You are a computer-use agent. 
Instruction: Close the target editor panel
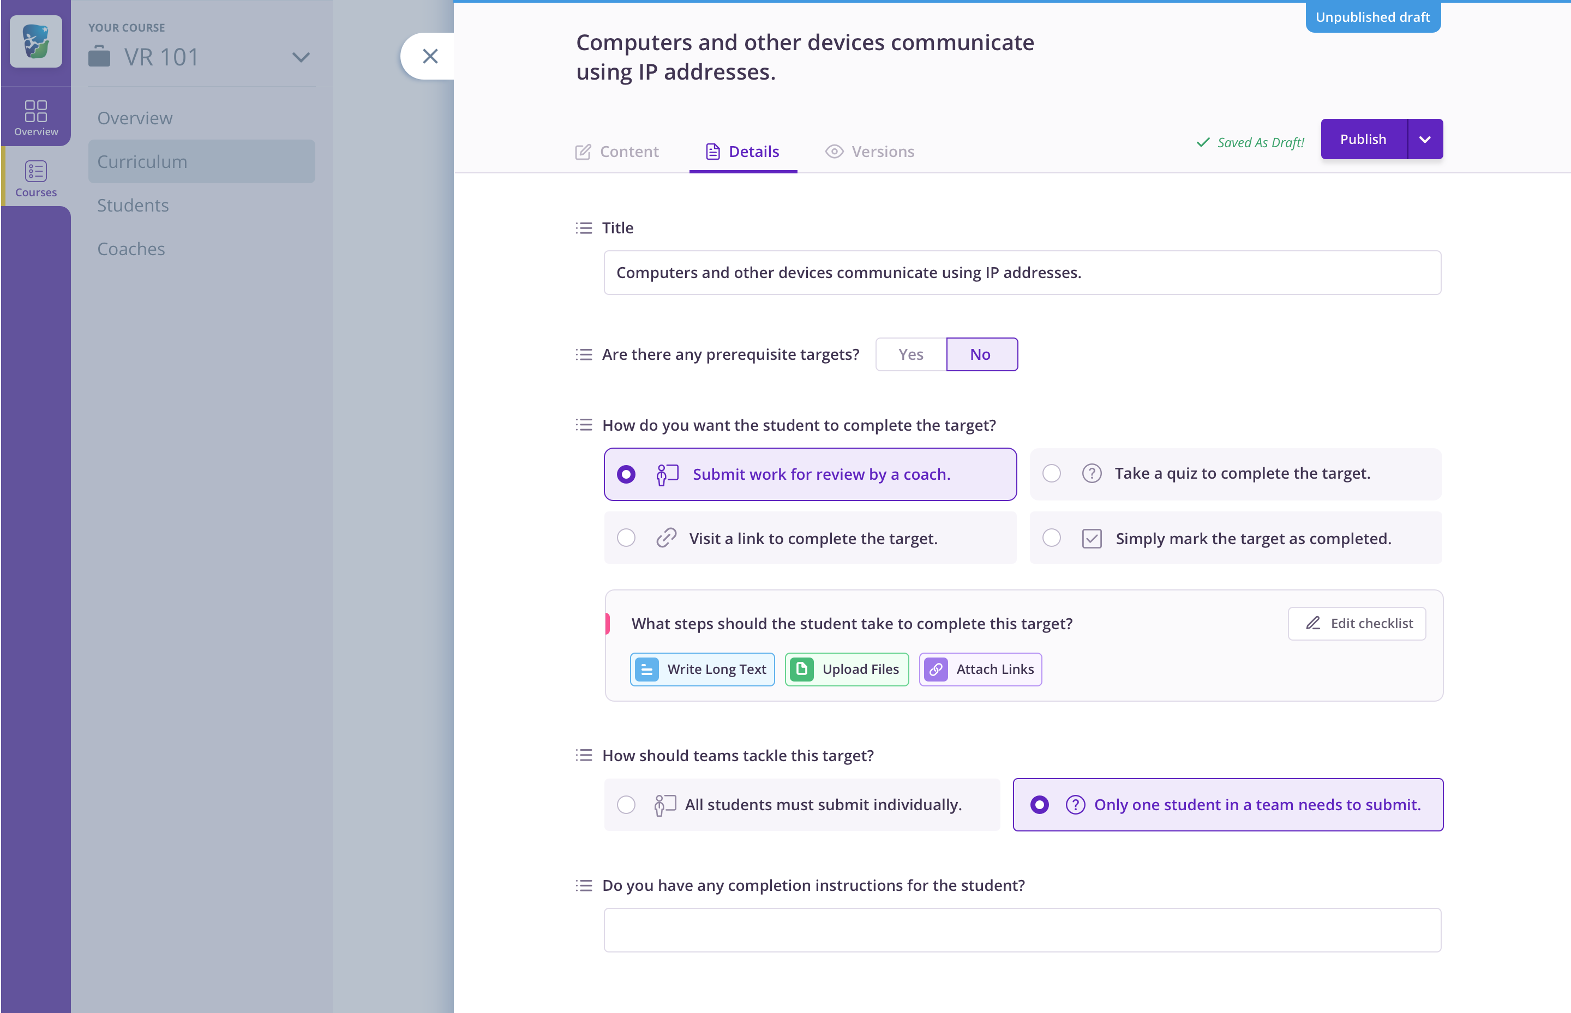click(430, 57)
